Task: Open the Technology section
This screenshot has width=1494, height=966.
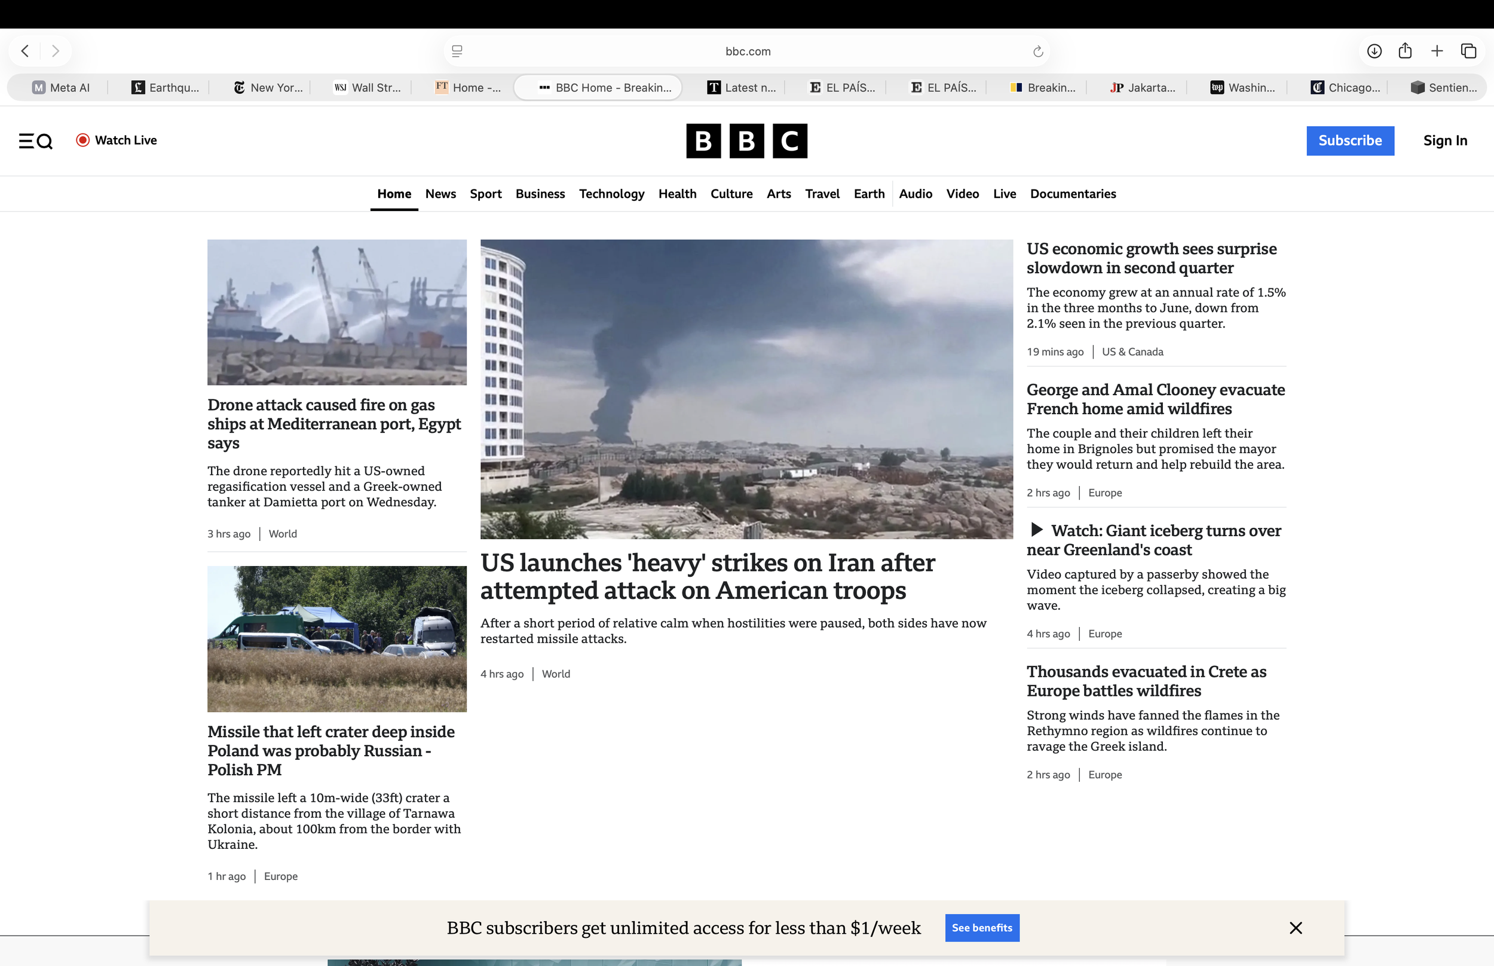Action: coord(611,194)
